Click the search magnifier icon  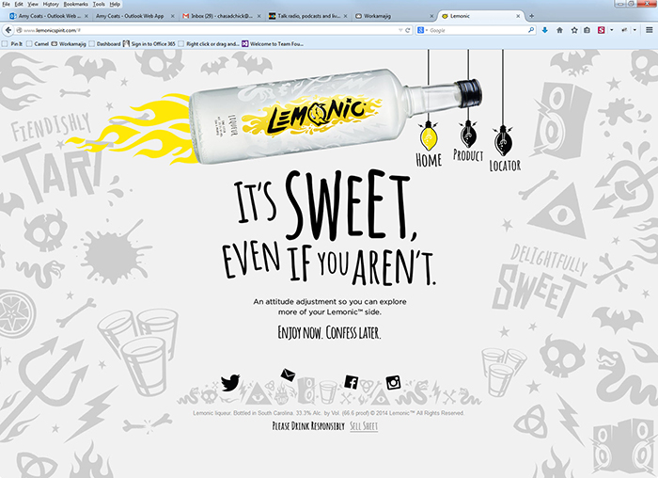pyautogui.click(x=531, y=30)
